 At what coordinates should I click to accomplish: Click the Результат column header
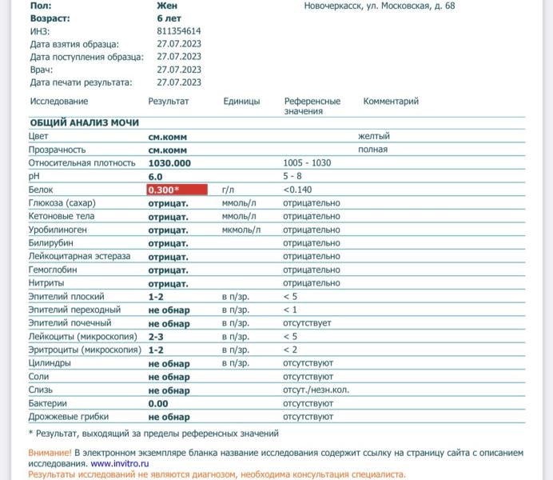coord(169,102)
